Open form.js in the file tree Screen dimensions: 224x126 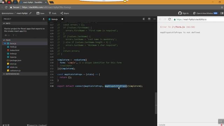(x=13, y=43)
